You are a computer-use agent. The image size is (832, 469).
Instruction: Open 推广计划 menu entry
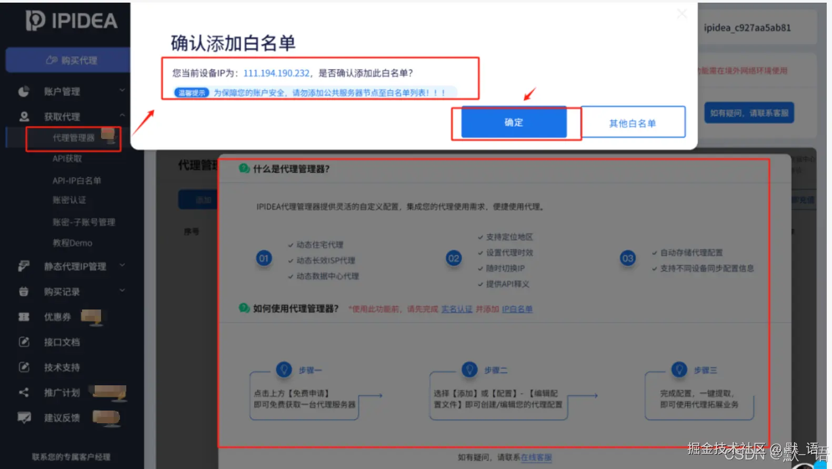62,393
